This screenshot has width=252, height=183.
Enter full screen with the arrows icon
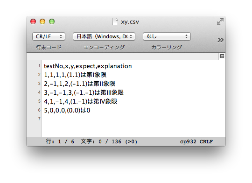[220, 21]
